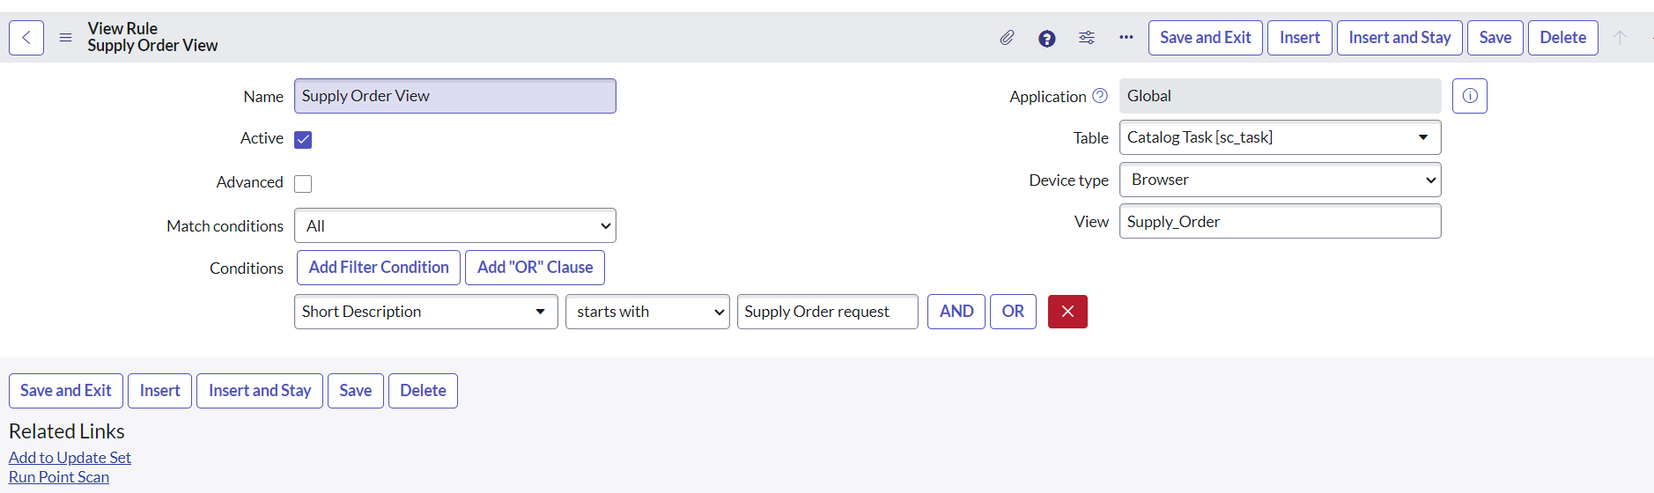Click the header Insert and Stay button
1654x493 pixels.
1399,38
